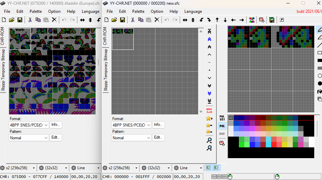The image size is (322, 180).
Task: Click the plus address step icon
Action: (209, 70)
